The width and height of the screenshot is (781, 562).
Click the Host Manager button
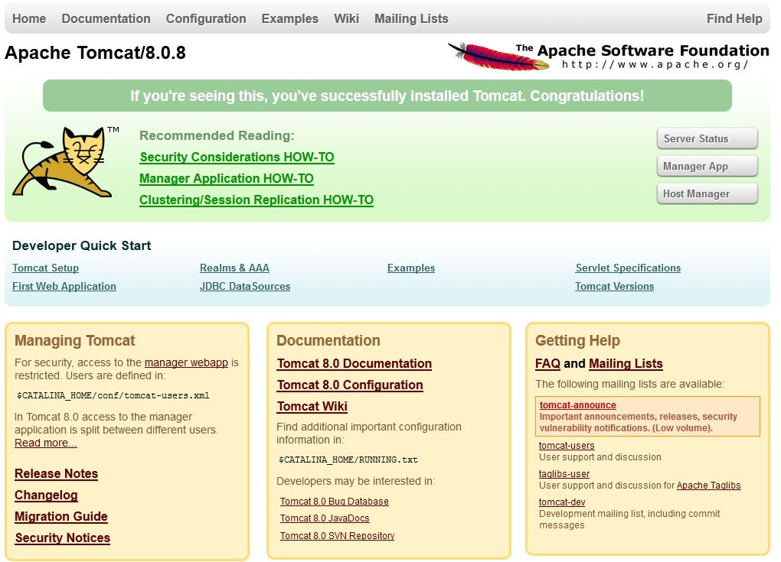707,193
